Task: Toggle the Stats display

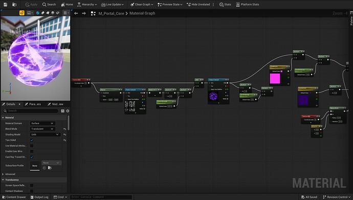Action: 225,4
